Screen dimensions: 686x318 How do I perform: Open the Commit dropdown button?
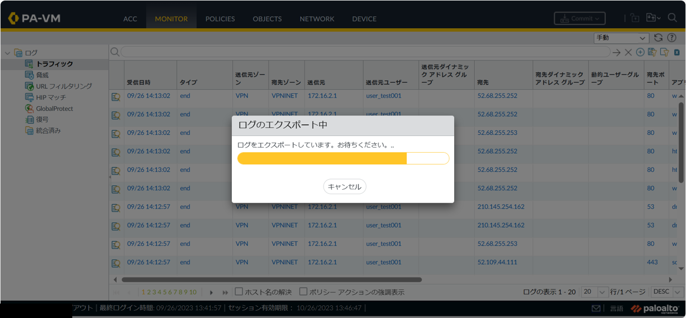579,18
